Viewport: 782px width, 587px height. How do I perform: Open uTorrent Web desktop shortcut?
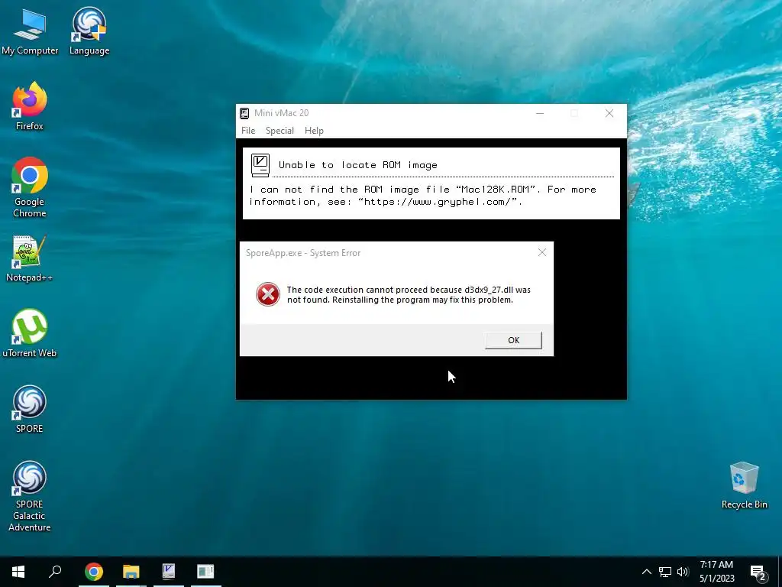coord(30,333)
